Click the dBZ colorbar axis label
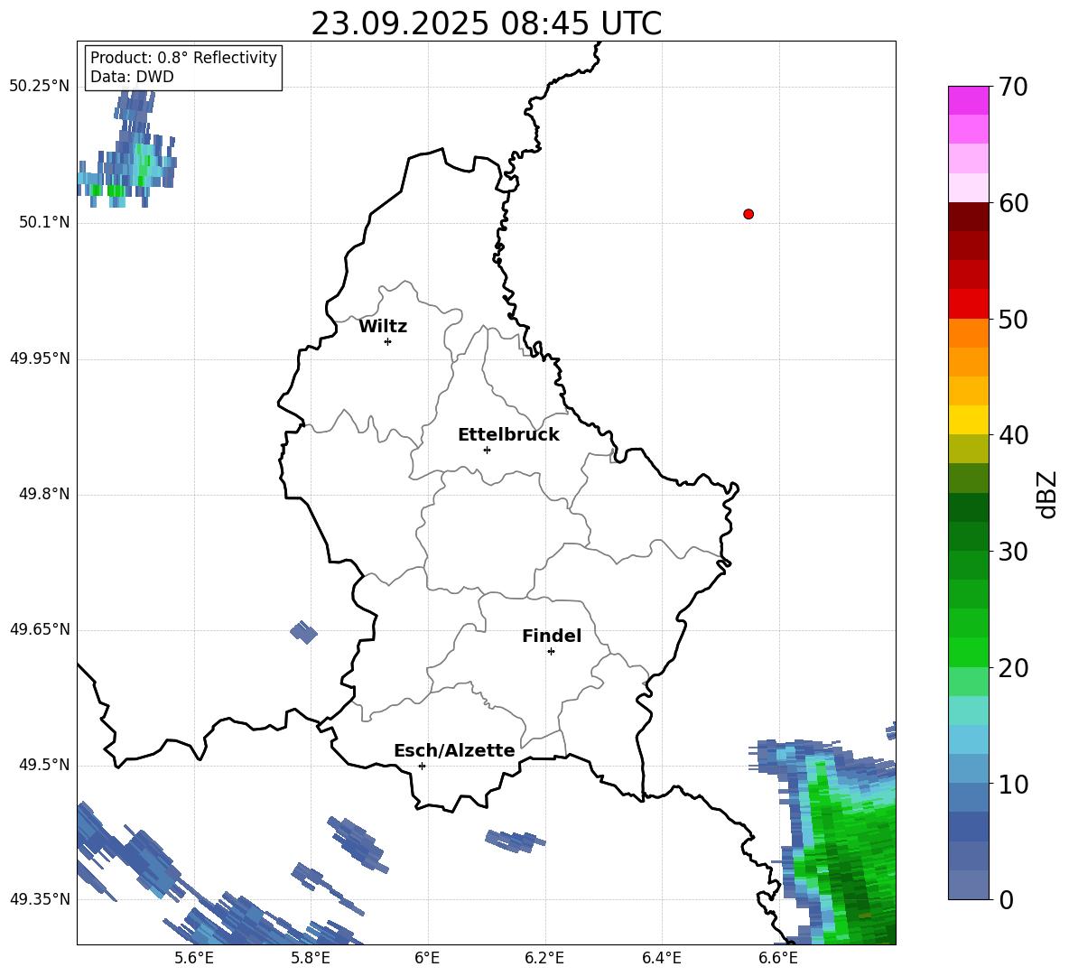This screenshot has height=976, width=1069. pyautogui.click(x=1047, y=494)
